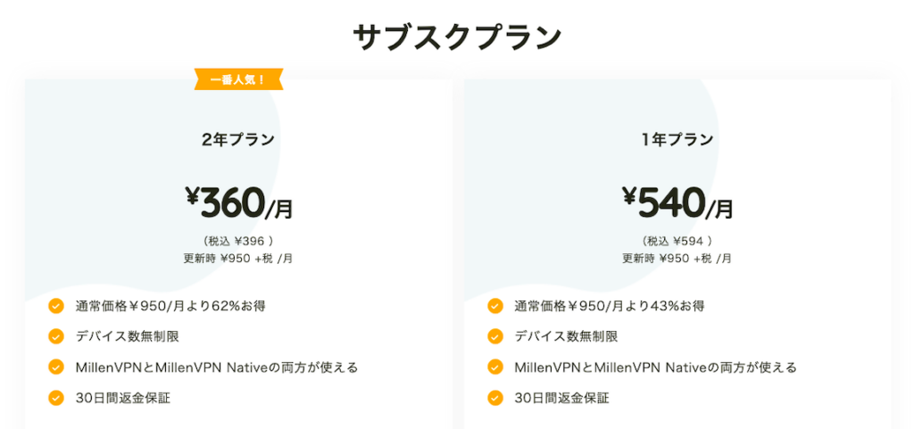Click the 税込 ¥594 tax-included note
914x429 pixels.
tap(677, 240)
